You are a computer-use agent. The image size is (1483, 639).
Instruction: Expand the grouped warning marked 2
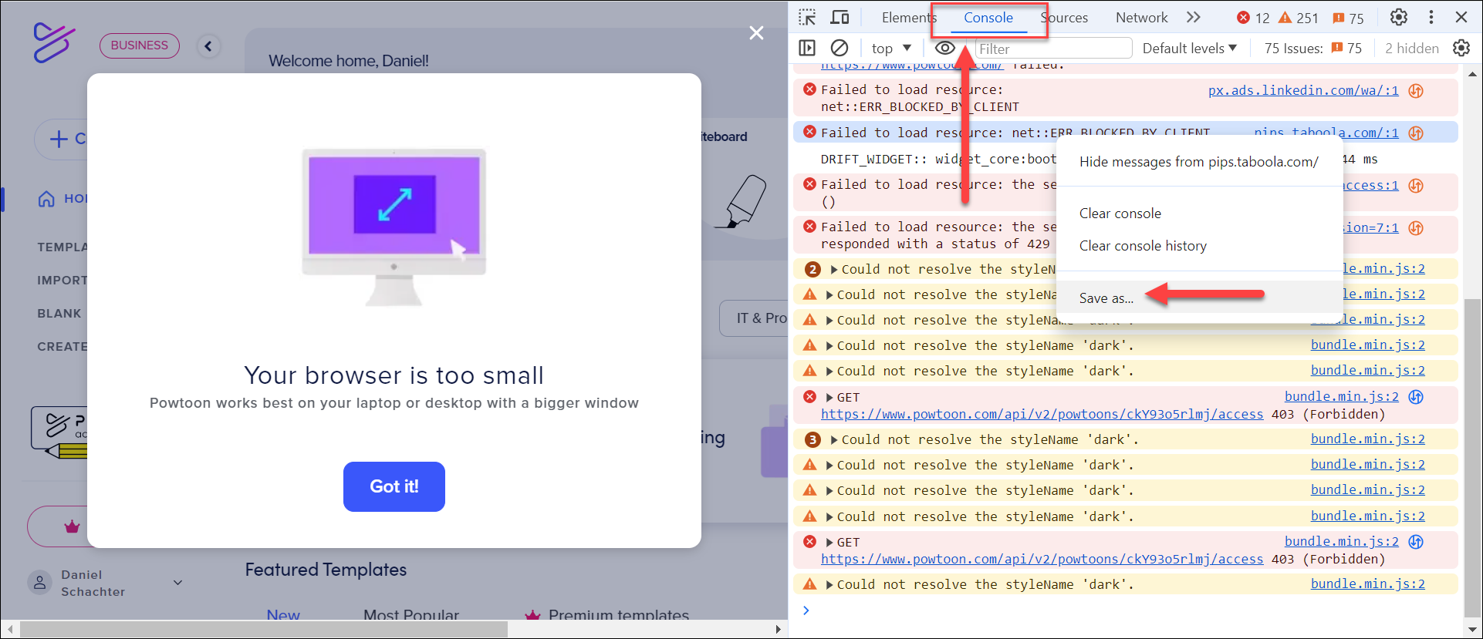pyautogui.click(x=834, y=270)
